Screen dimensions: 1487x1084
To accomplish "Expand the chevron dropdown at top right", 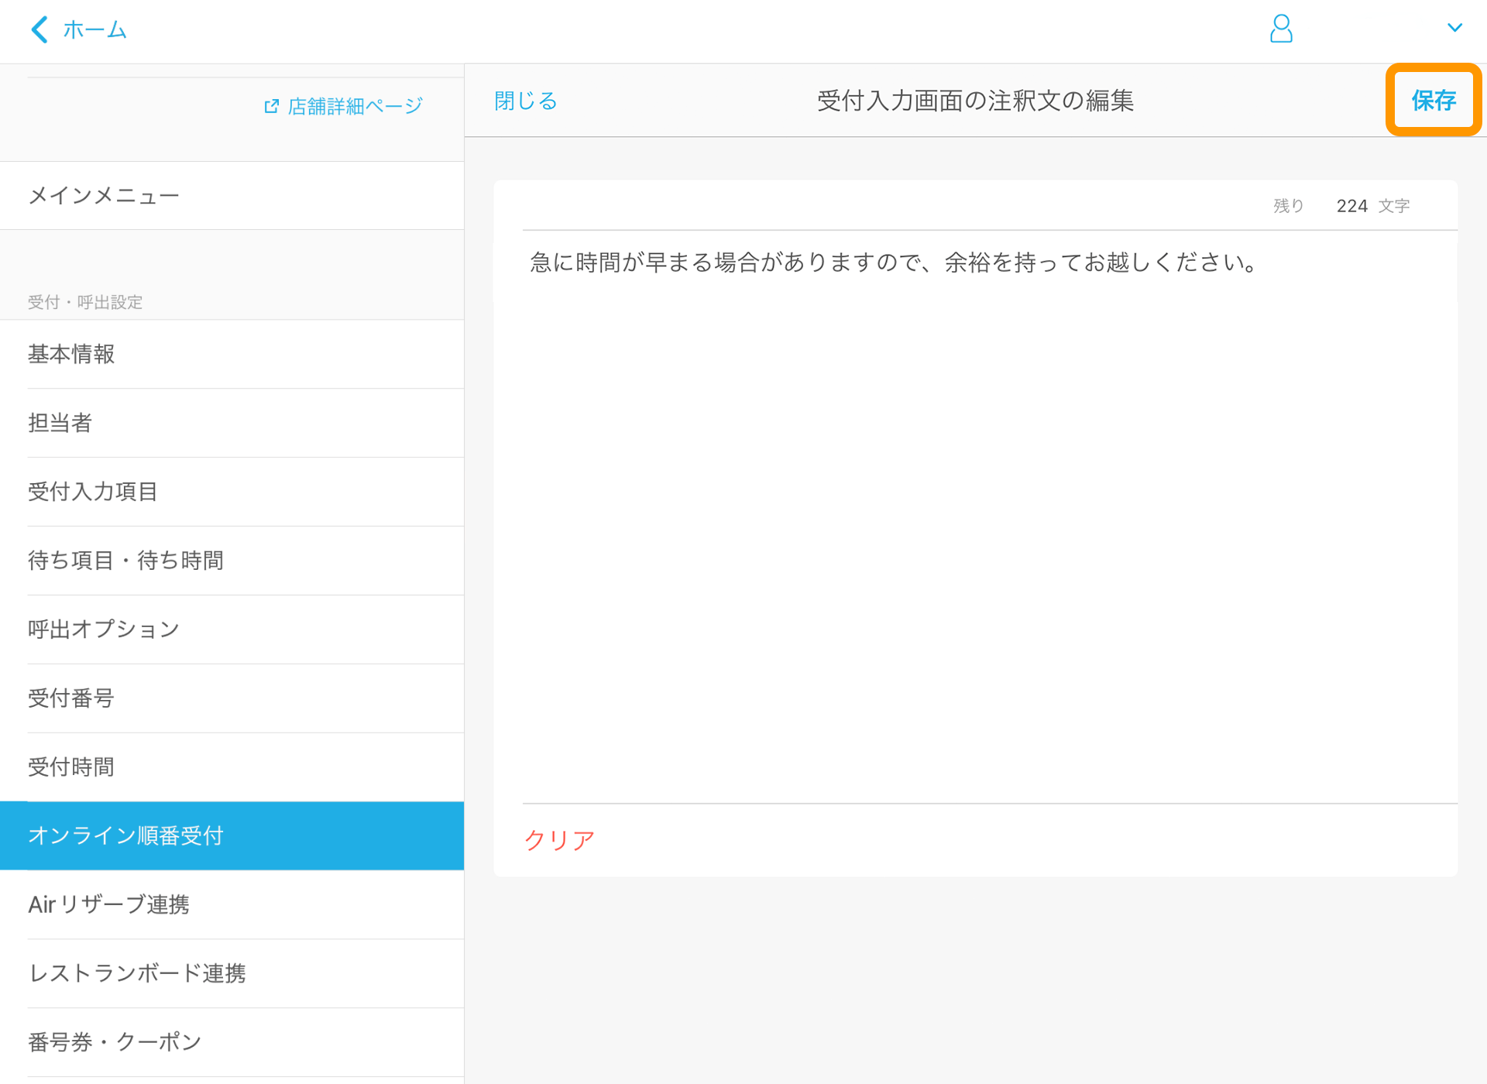I will (x=1456, y=28).
